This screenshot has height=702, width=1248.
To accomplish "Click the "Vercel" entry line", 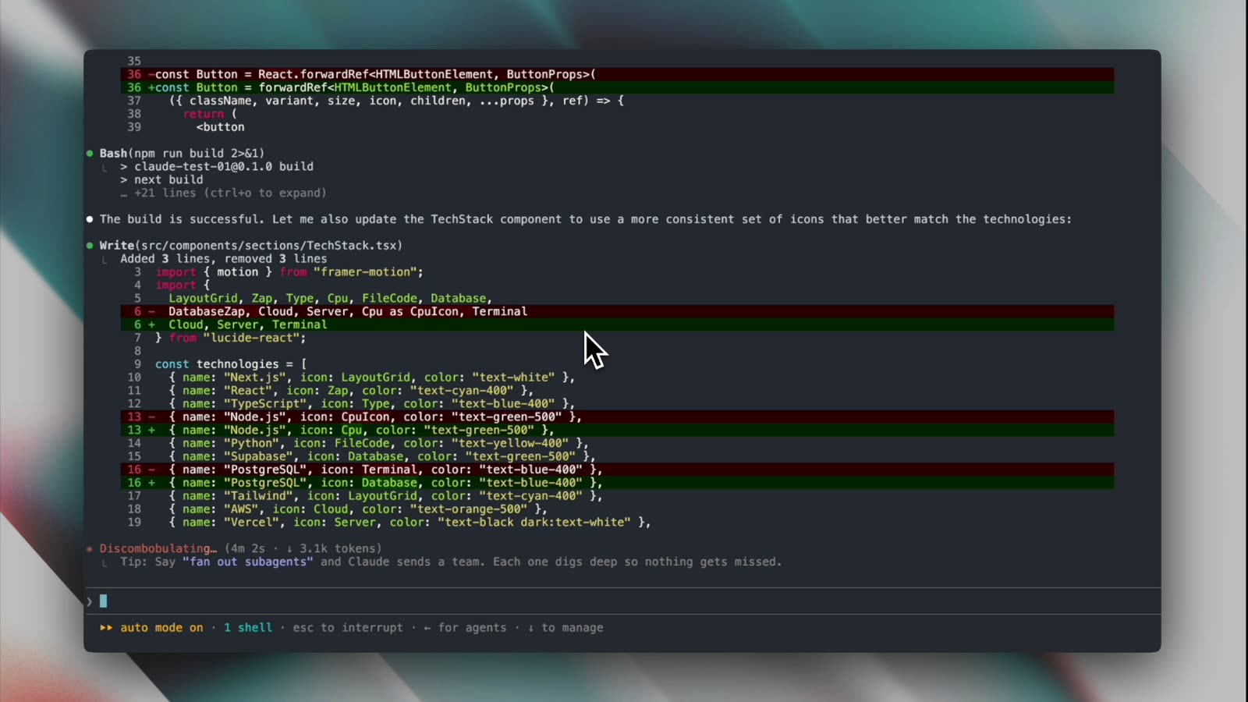I will click(x=409, y=523).
